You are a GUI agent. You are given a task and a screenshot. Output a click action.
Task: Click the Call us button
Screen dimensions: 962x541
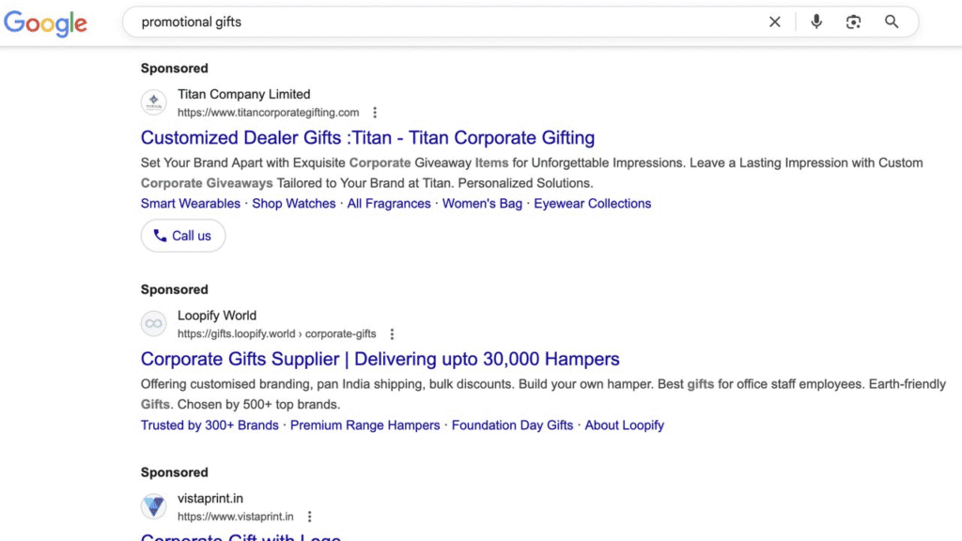182,236
